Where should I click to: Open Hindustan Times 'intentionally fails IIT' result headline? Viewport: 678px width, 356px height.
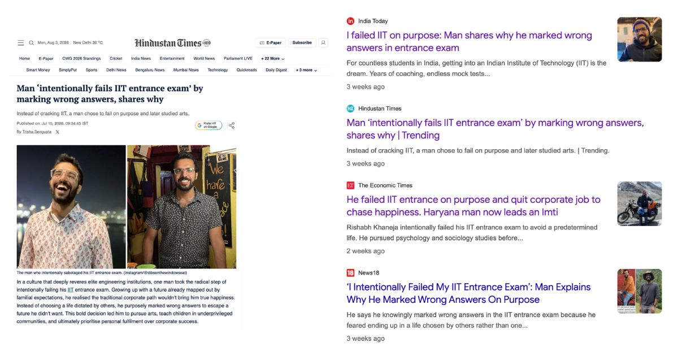tap(495, 129)
